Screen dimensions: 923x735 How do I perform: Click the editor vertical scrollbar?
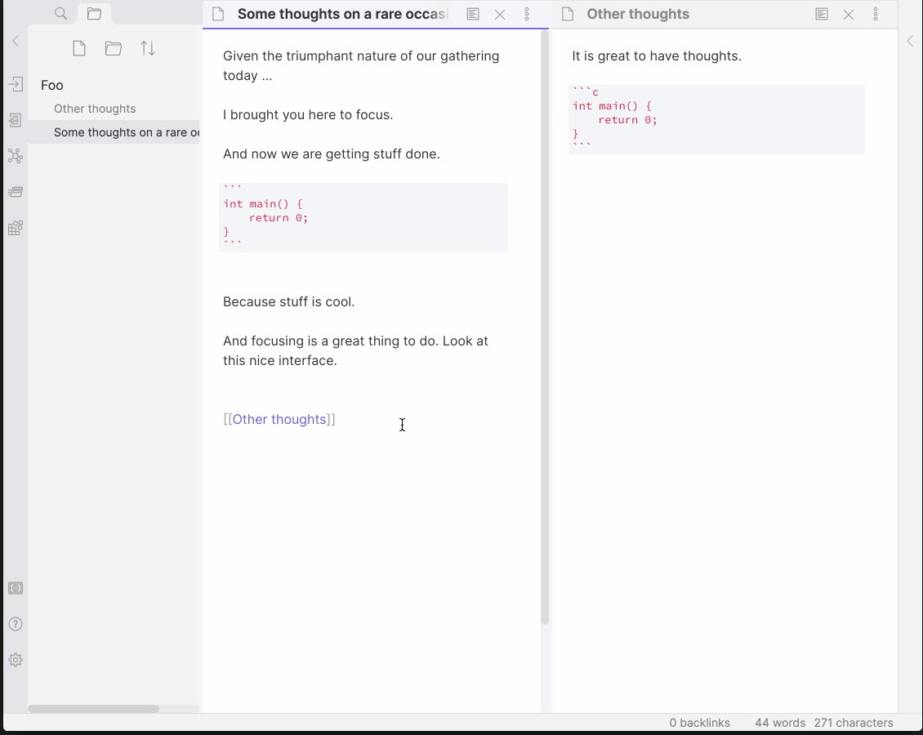pos(545,327)
